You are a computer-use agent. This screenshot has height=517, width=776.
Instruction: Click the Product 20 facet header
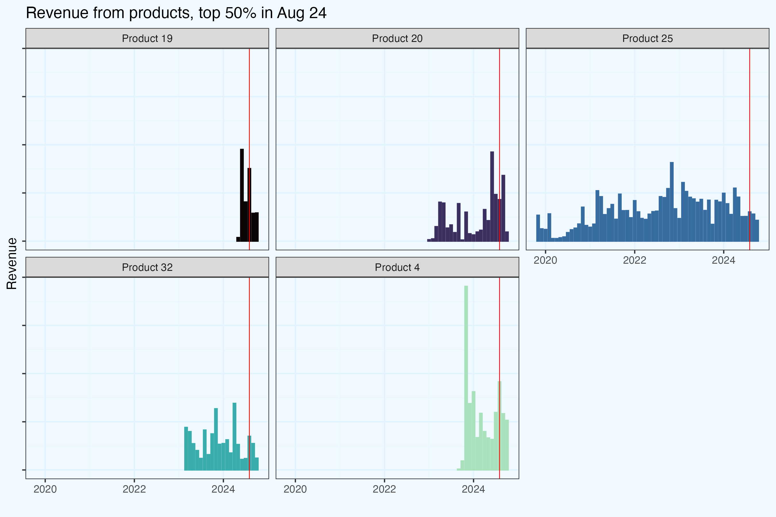(x=397, y=38)
